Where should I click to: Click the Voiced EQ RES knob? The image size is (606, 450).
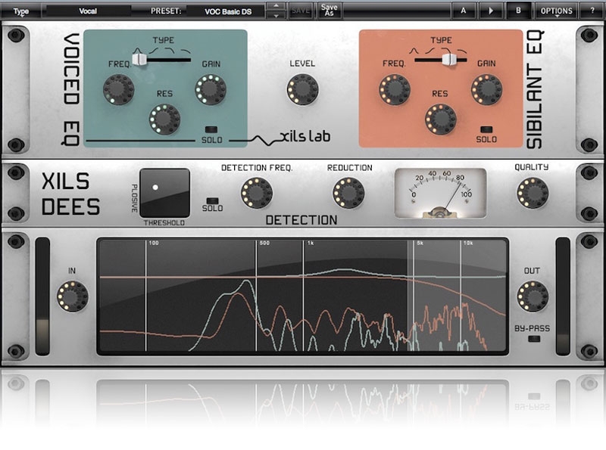164,119
